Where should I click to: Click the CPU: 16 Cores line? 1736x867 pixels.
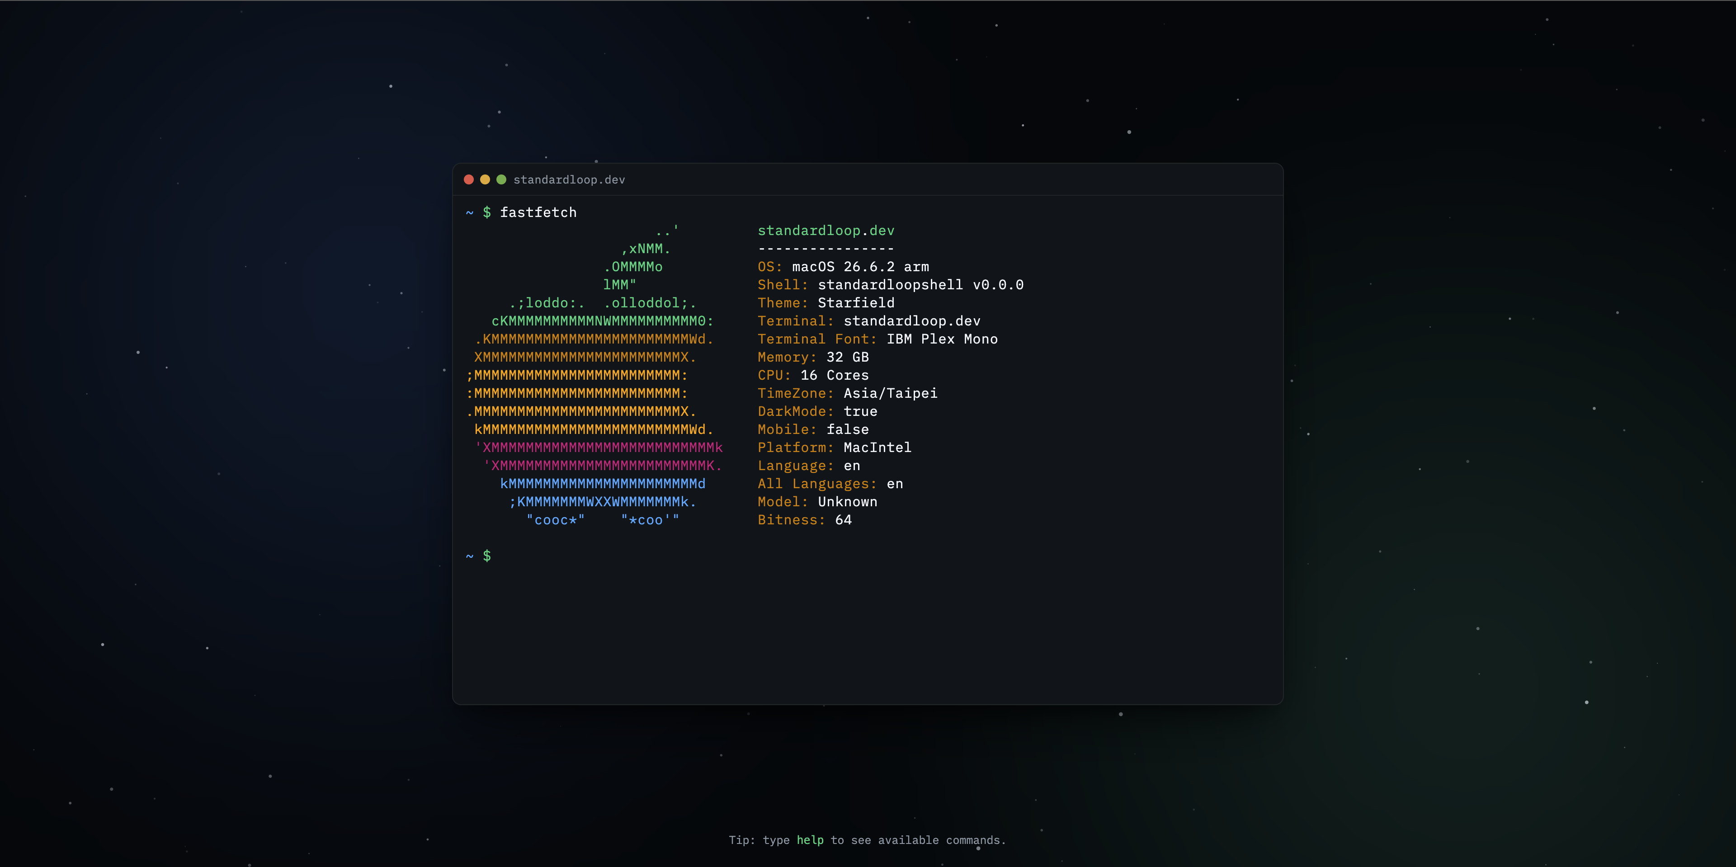[x=813, y=375]
